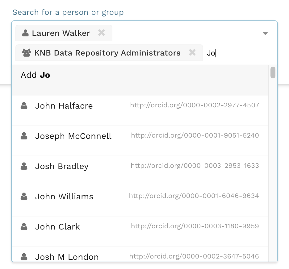Remove KNB Data Repository Administrators tag

[192, 52]
